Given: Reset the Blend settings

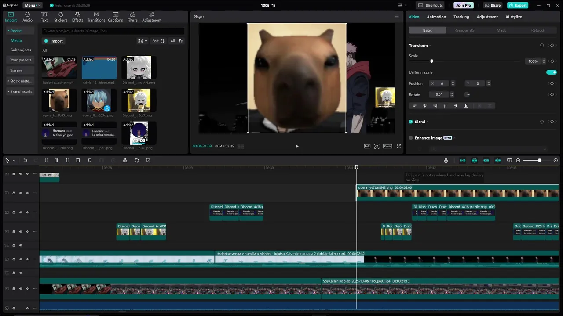Looking at the screenshot, I should 542,122.
